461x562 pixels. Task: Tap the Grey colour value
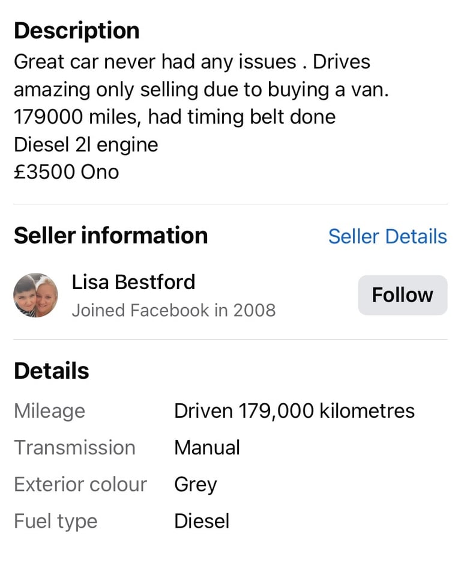pos(196,486)
